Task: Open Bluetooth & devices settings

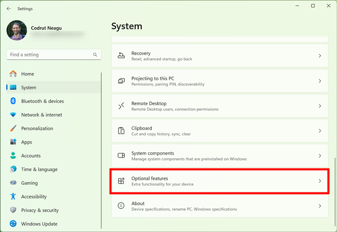Action: [42, 101]
